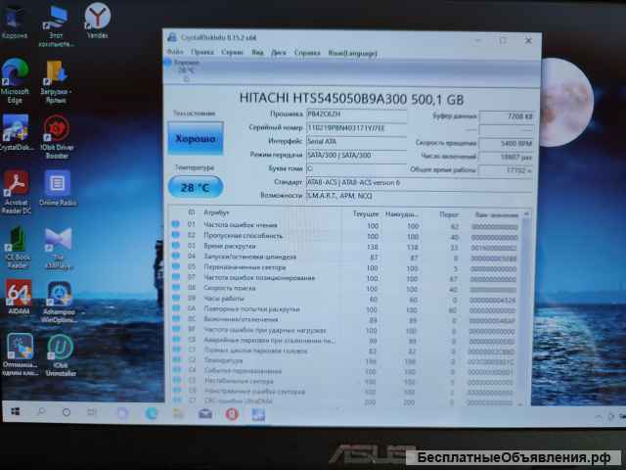Select the disk C: Хорошо 28 °C entry

[182, 70]
